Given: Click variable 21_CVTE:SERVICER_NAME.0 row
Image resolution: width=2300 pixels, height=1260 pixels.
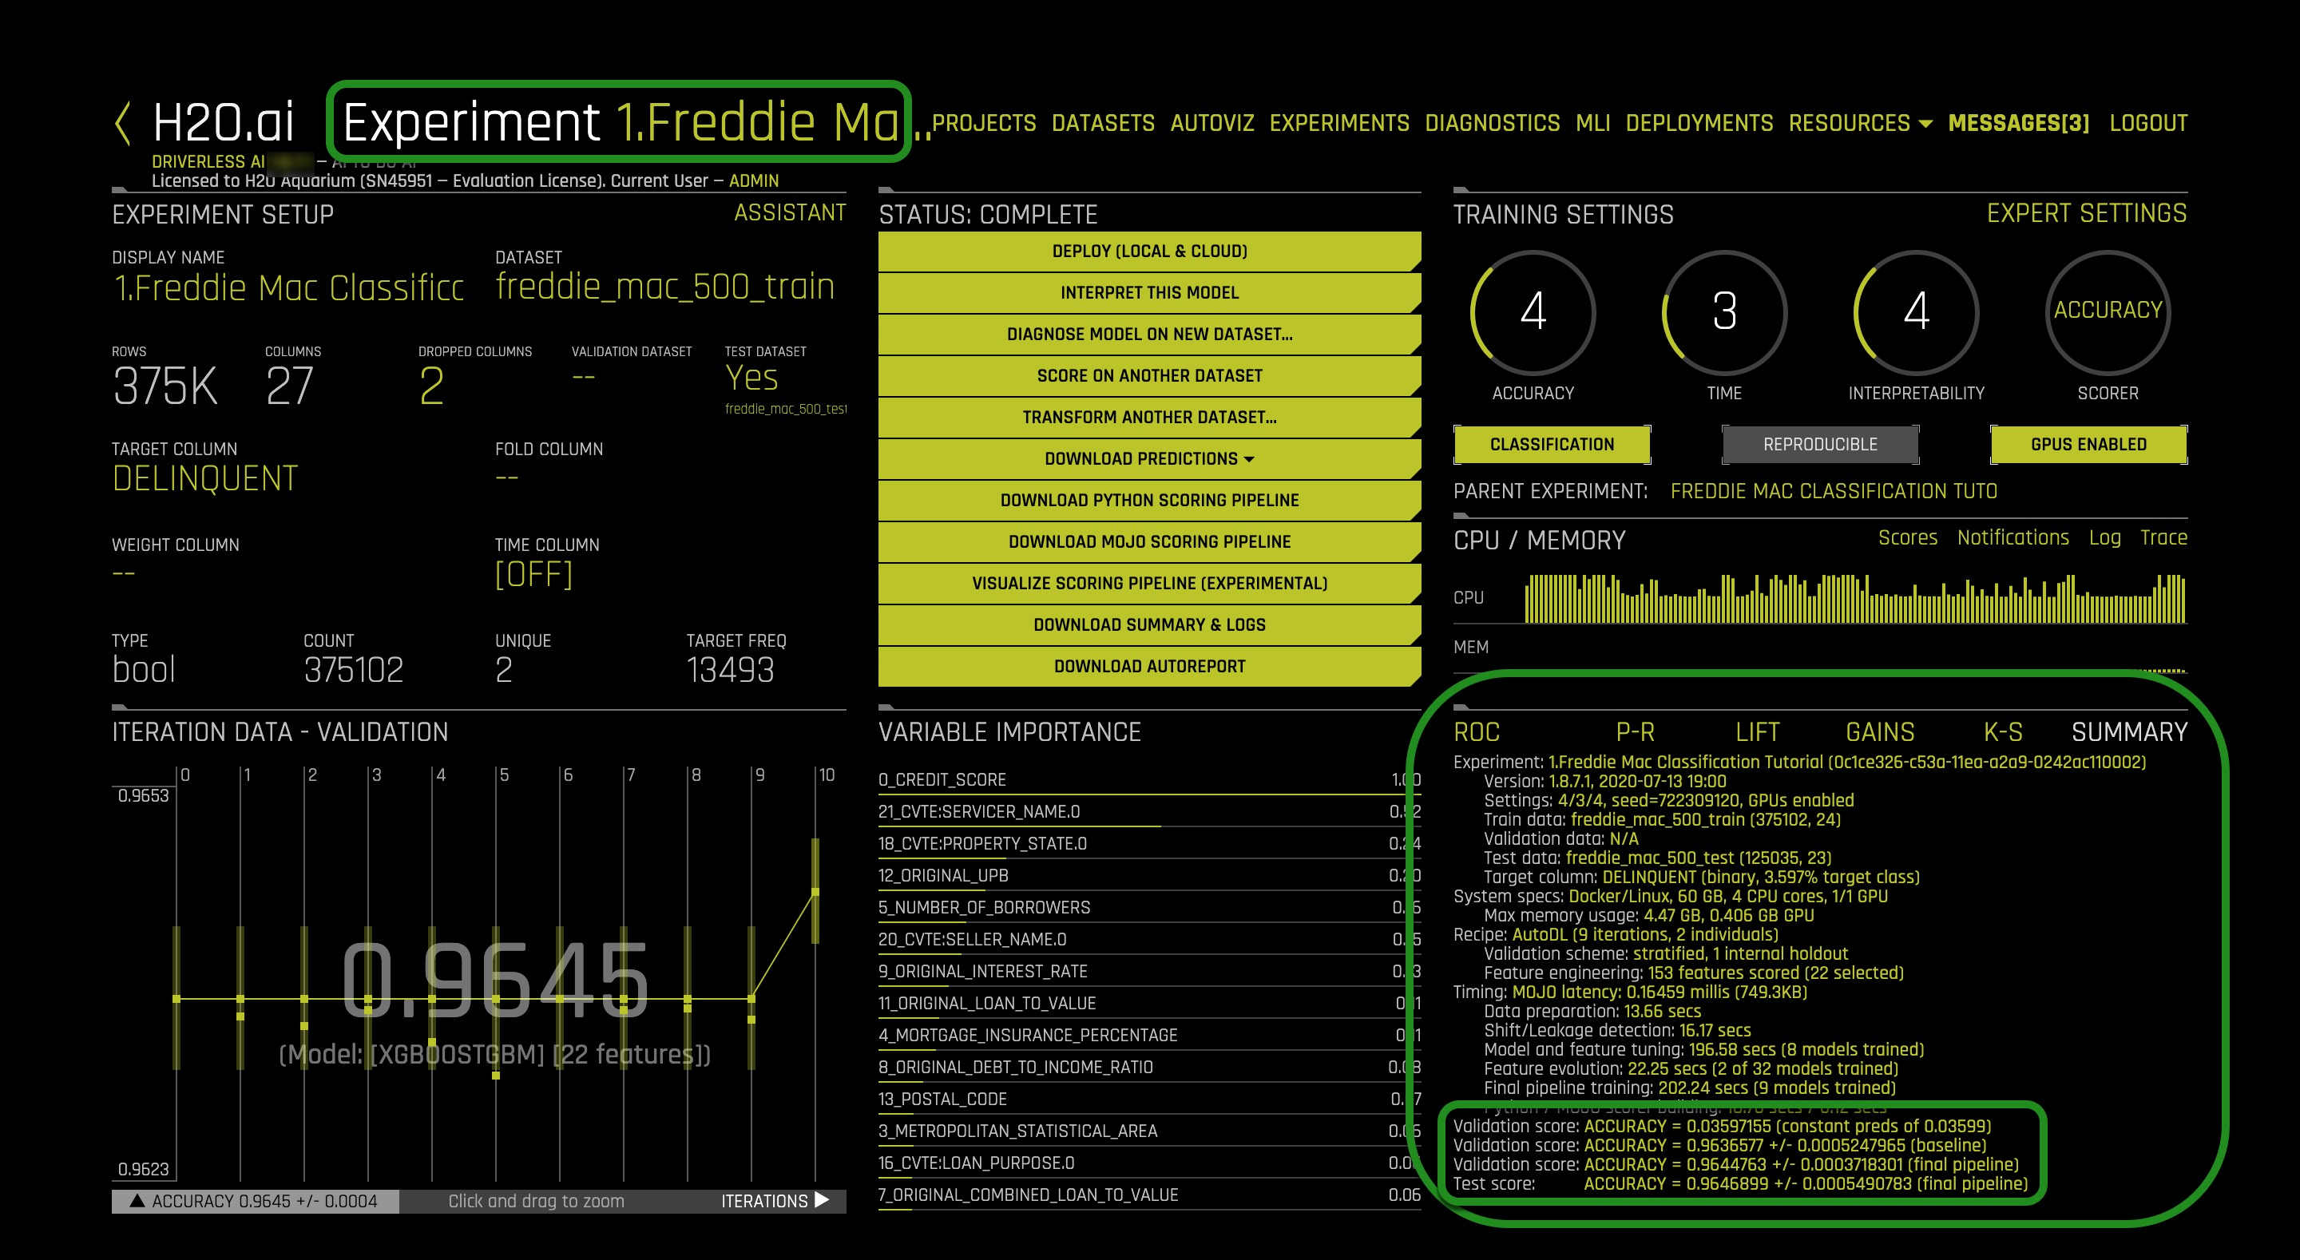Looking at the screenshot, I should click(x=1149, y=812).
